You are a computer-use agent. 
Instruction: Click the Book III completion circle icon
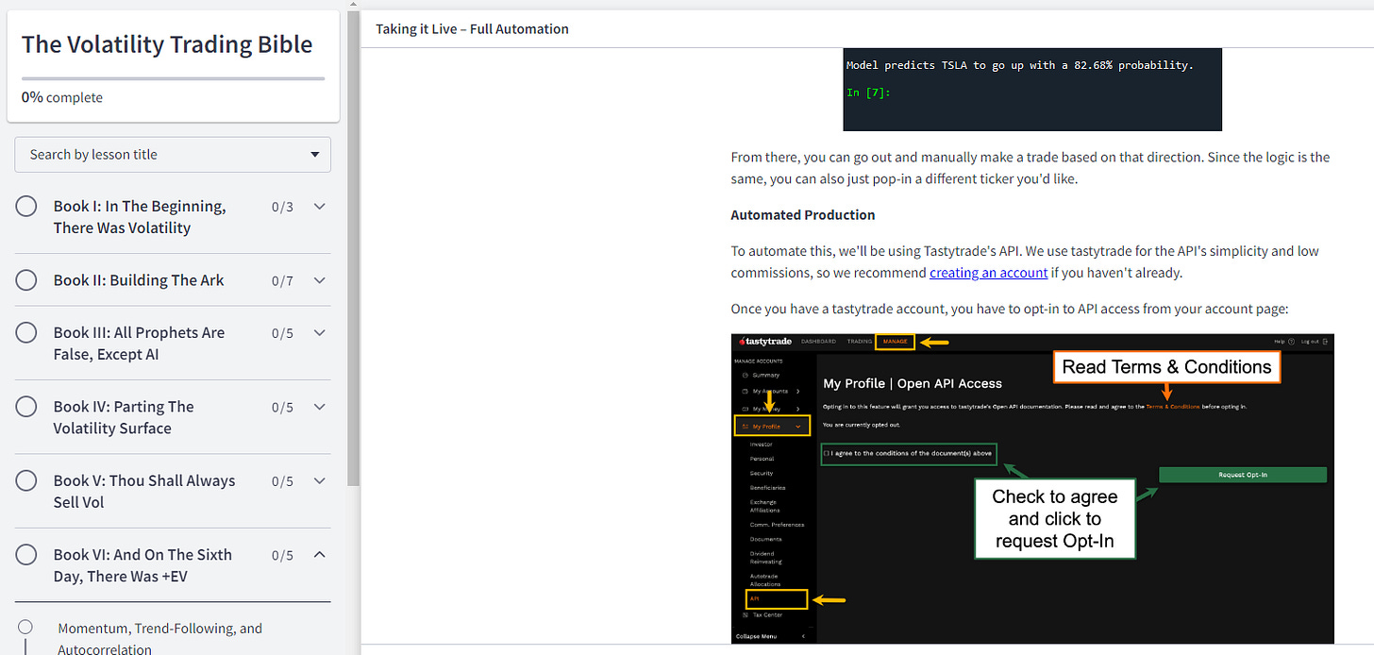(26, 332)
